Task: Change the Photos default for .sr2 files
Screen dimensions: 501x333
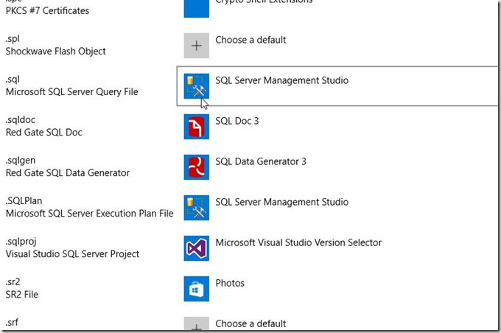Action: [229, 283]
